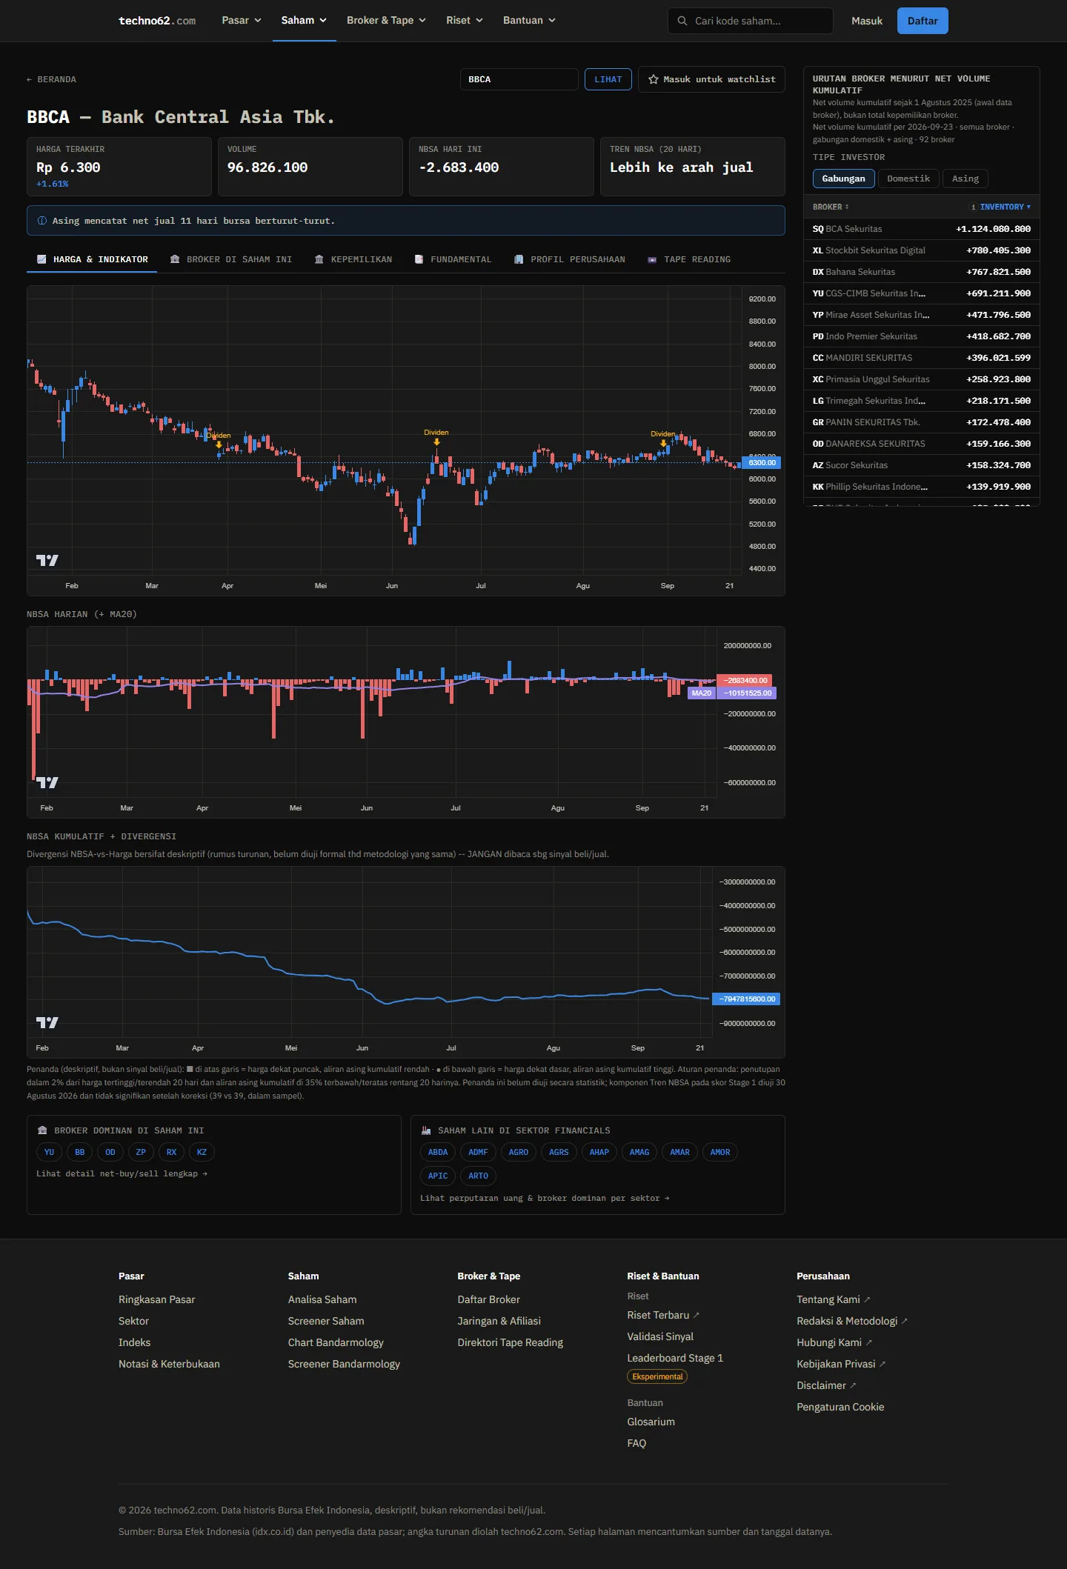
Task: Open the YU dominant broker chip
Action: pos(50,1152)
